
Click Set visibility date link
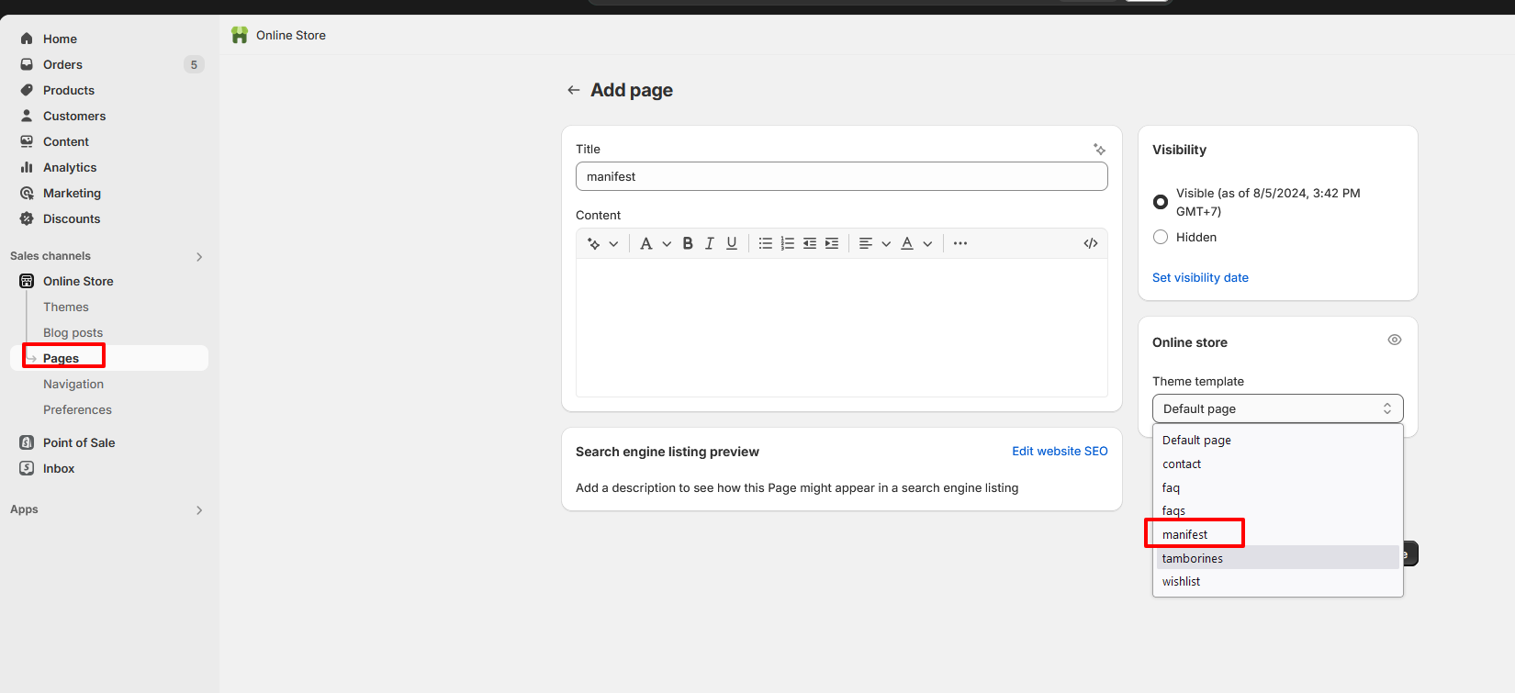[1200, 277]
